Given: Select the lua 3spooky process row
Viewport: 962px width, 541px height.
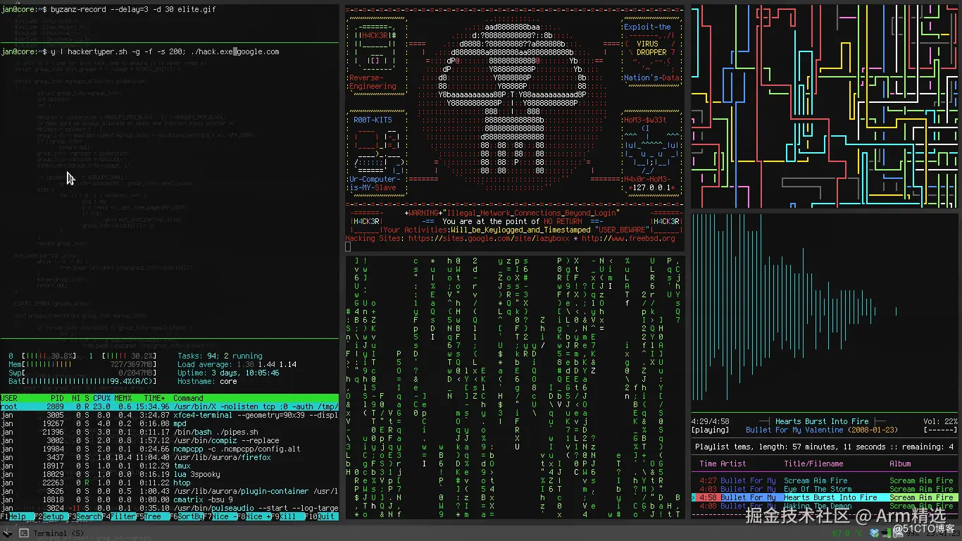Looking at the screenshot, I should click(x=169, y=474).
